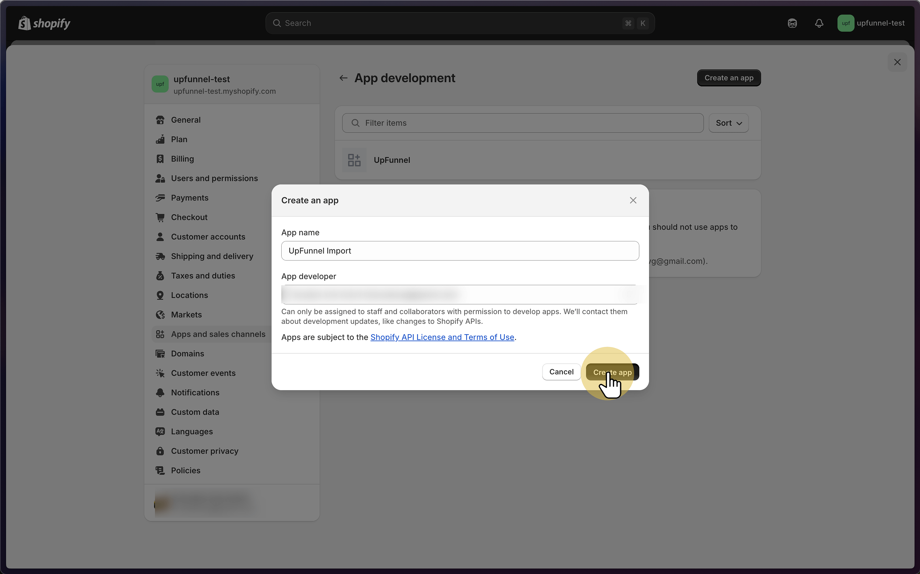Click the General store icon in sidebar
Viewport: 920px width, 574px height.
tap(160, 120)
